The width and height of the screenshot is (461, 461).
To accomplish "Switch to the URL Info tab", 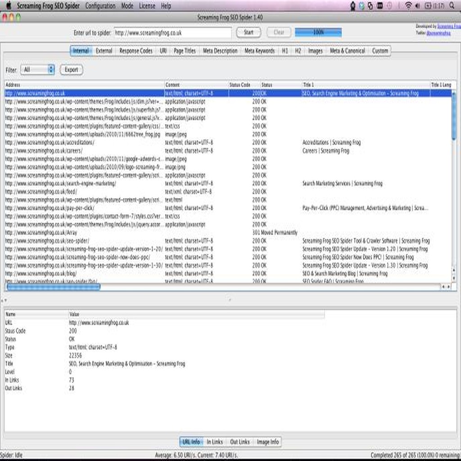I will [x=191, y=442].
